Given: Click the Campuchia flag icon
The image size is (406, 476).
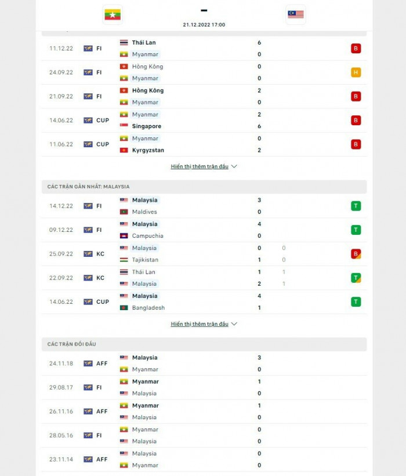Looking at the screenshot, I should pos(124,236).
